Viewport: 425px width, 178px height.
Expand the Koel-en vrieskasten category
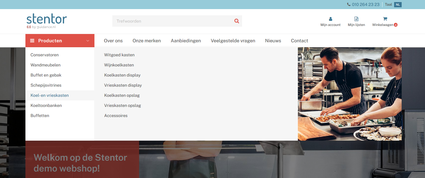click(x=50, y=95)
